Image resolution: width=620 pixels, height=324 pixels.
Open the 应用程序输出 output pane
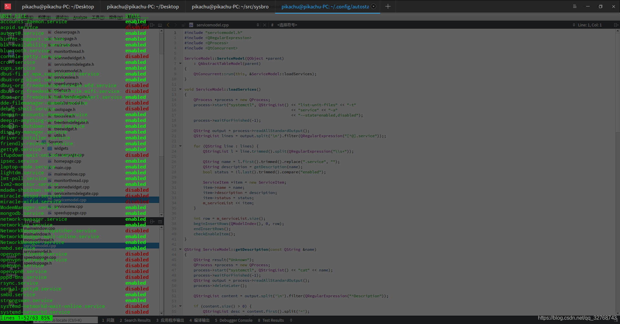pos(170,320)
